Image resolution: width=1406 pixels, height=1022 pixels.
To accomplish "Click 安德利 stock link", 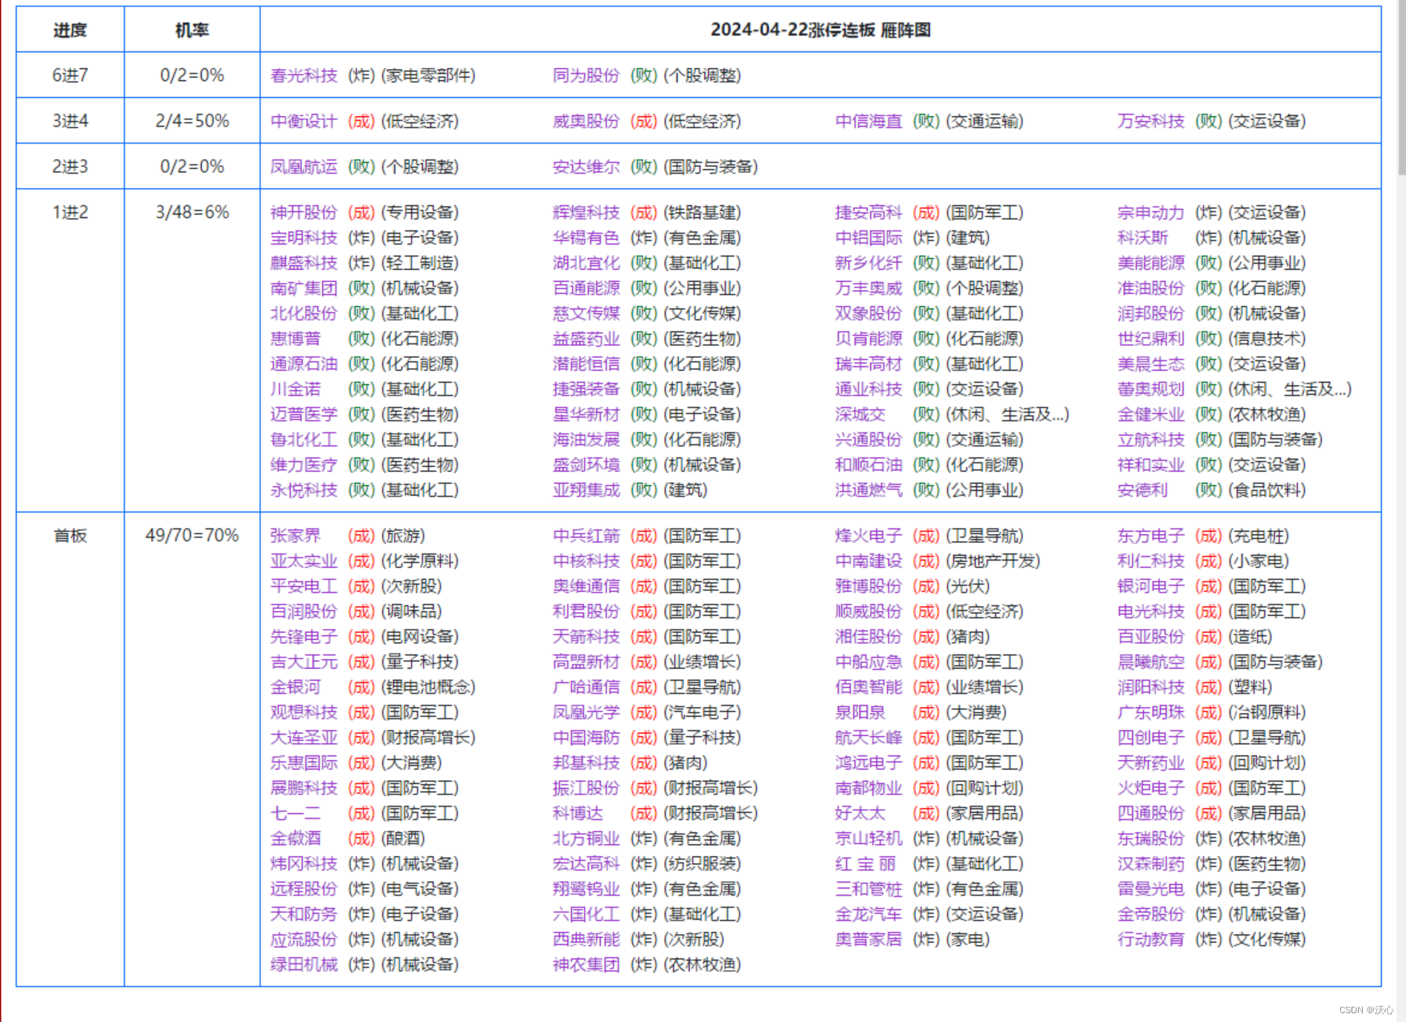I will point(1142,490).
